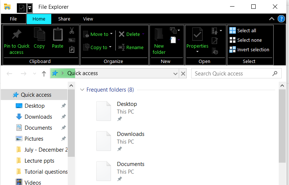Switch to the View ribbon tab
This screenshot has height=185, width=289.
pos(88,19)
